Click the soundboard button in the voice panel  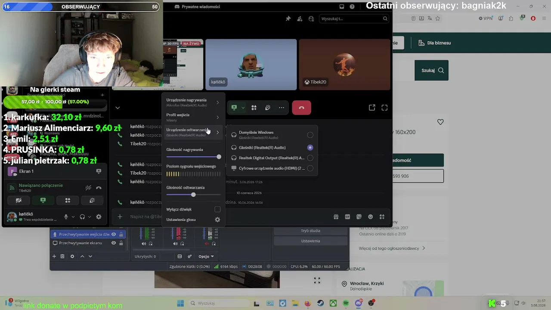[92, 200]
